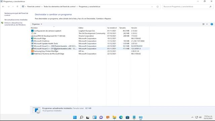
Task: Open Chat from taskbar
Action: 101,117
